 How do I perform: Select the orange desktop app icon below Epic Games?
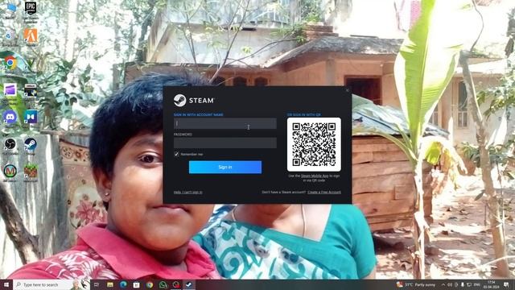31,35
